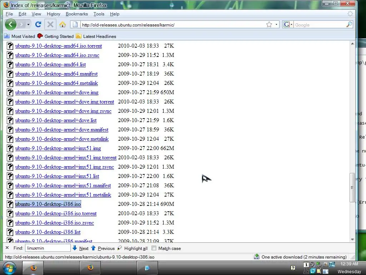The image size is (366, 275).
Task: Click the page scrollbar up arrow
Action: 352,44
